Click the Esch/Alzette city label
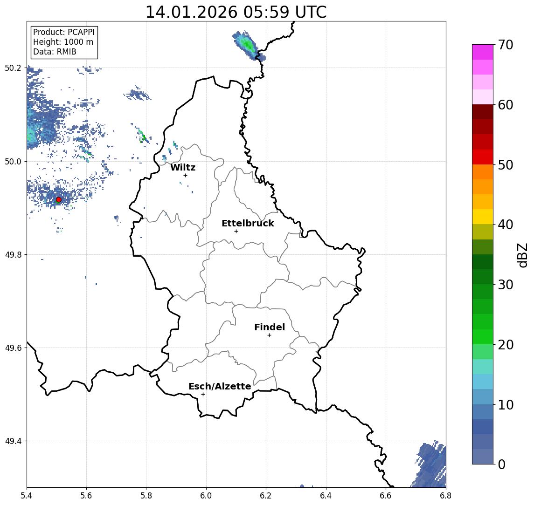Image resolution: width=534 pixels, height=505 pixels. pos(220,386)
